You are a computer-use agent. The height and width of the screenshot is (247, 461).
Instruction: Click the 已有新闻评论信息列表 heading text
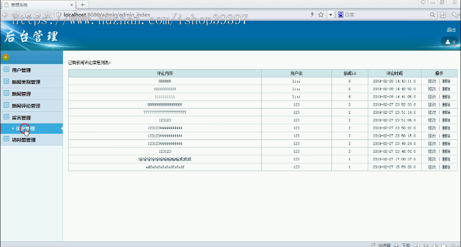pos(89,63)
